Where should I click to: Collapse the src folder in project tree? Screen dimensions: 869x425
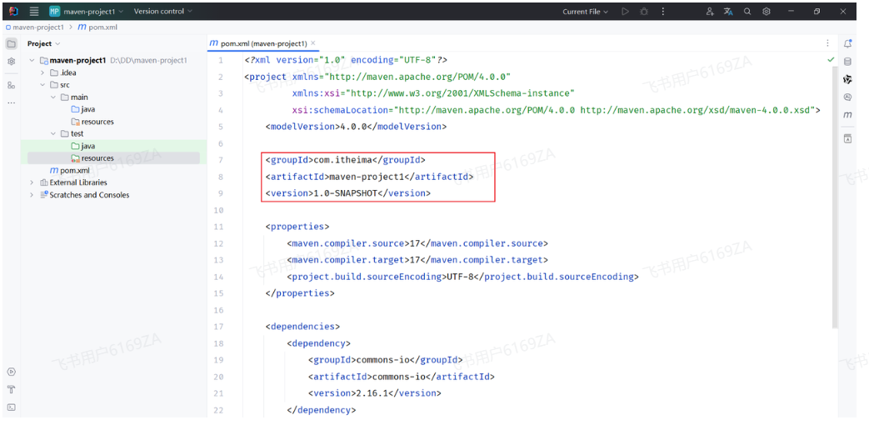(x=43, y=85)
